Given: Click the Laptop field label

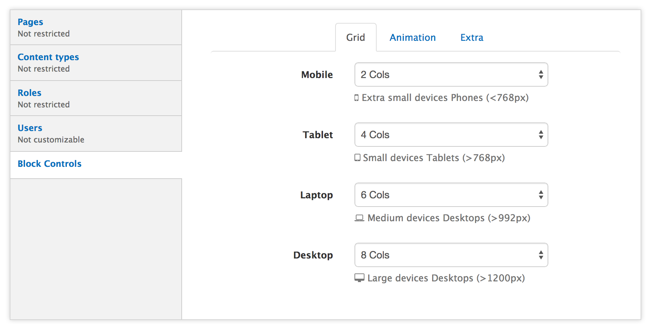Looking at the screenshot, I should [x=316, y=195].
